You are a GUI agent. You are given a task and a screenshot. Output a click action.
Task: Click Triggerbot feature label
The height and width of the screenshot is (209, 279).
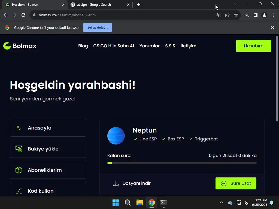coord(206,139)
